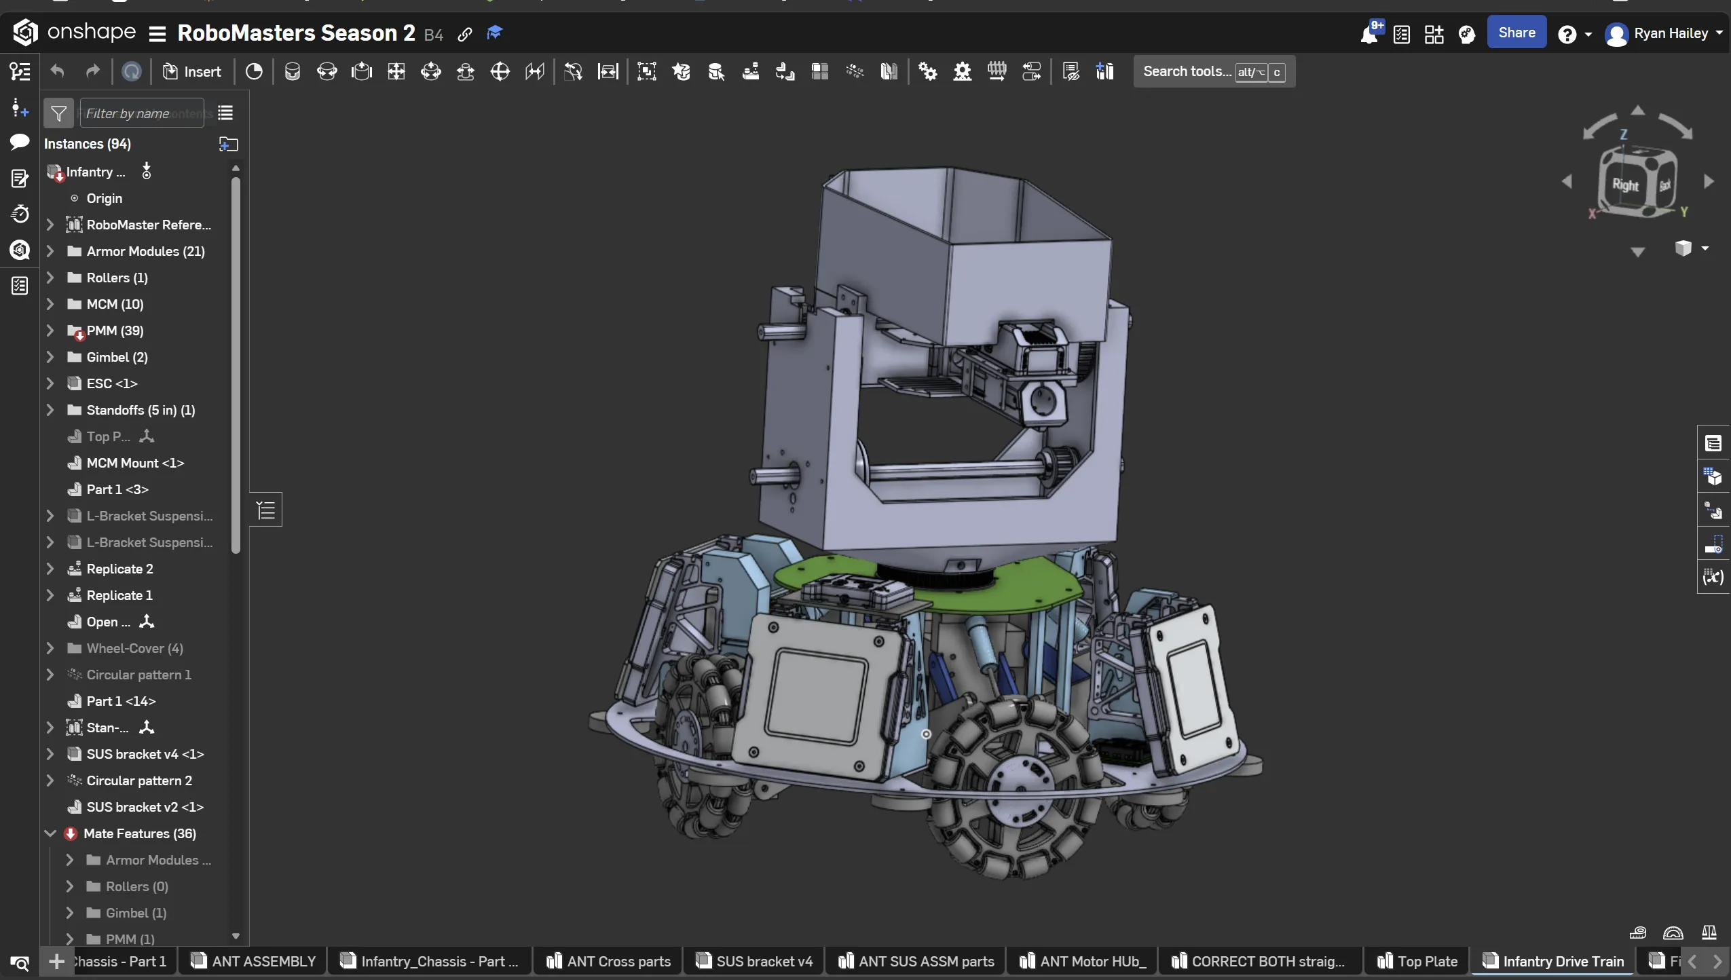Viewport: 1731px width, 980px height.
Task: Collapse the Mate Features (36) section
Action: [50, 833]
